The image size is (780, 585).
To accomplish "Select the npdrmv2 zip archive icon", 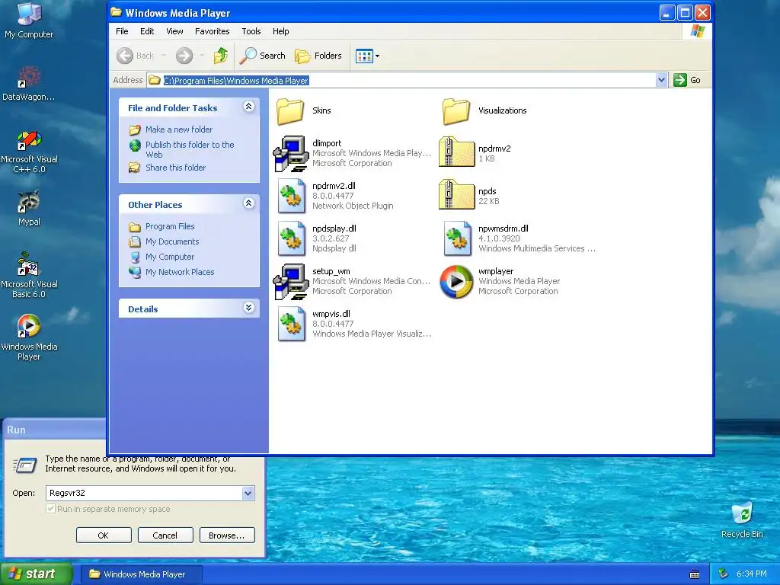I will pyautogui.click(x=457, y=152).
